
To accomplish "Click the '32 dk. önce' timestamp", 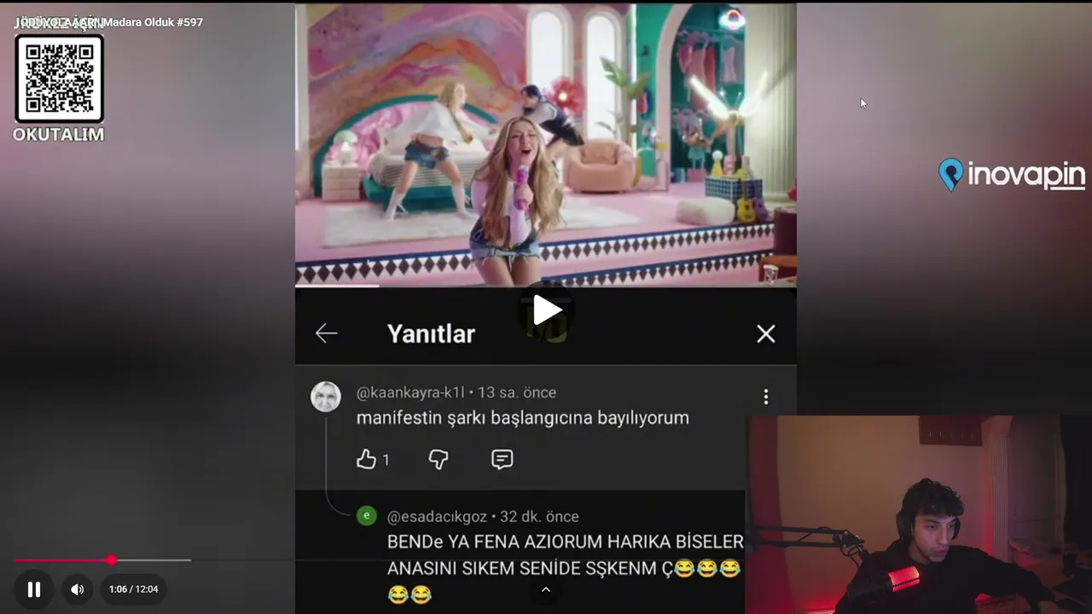I will pos(539,517).
